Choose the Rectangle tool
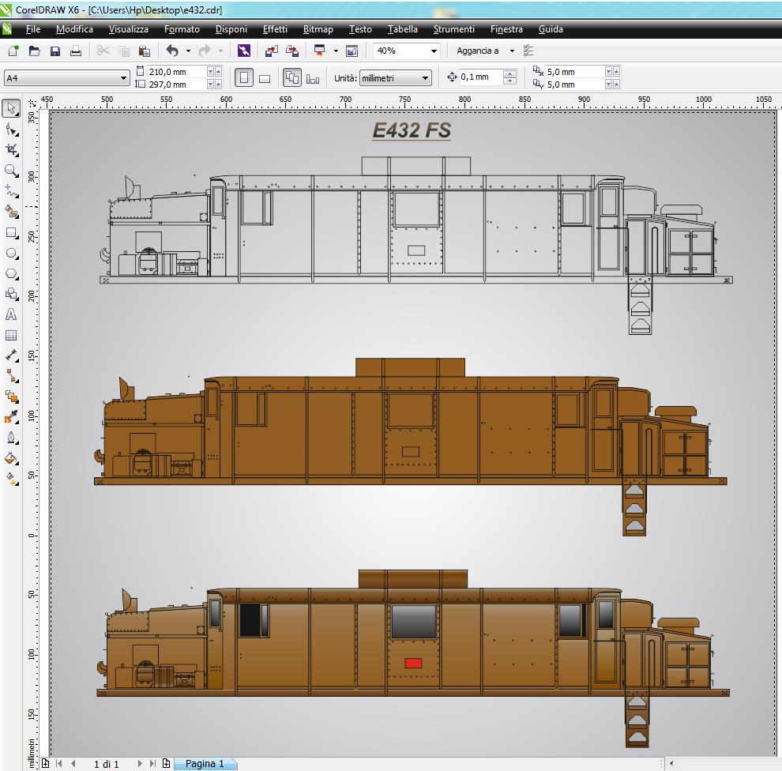The height and width of the screenshot is (771, 782). (x=11, y=233)
